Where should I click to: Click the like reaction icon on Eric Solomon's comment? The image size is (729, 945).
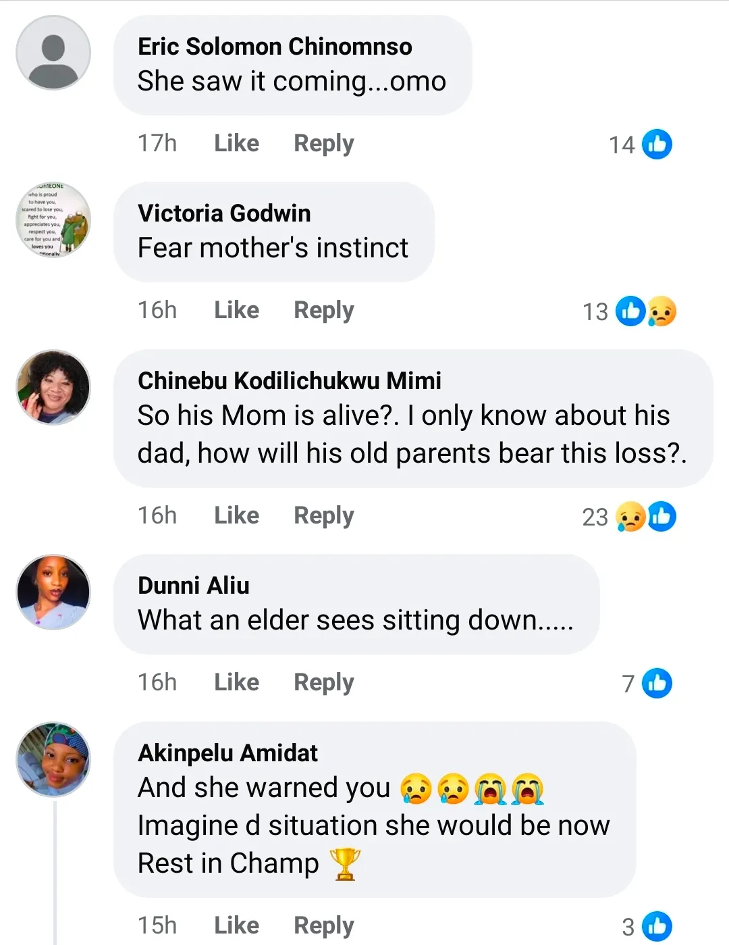pos(657,144)
